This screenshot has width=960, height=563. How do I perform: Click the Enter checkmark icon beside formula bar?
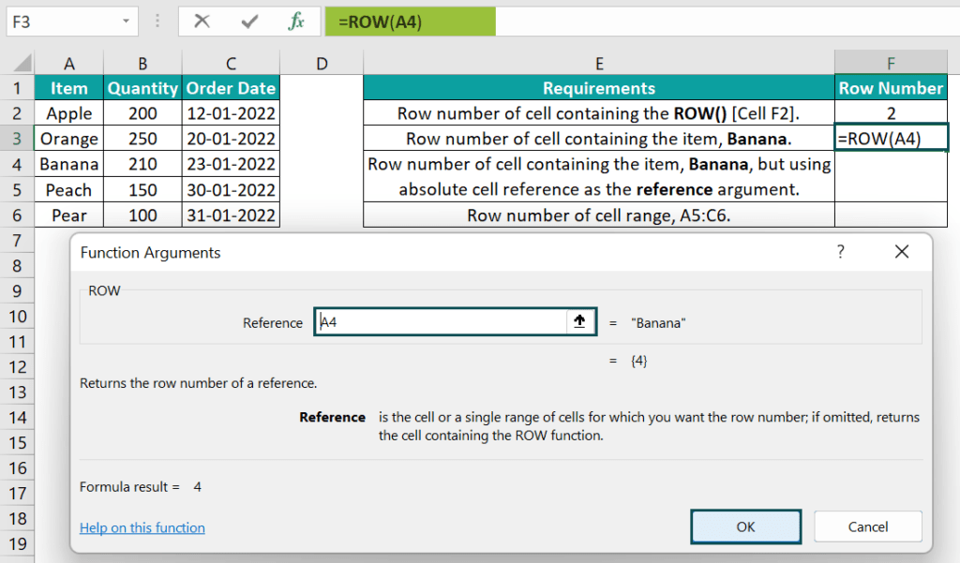(x=250, y=21)
